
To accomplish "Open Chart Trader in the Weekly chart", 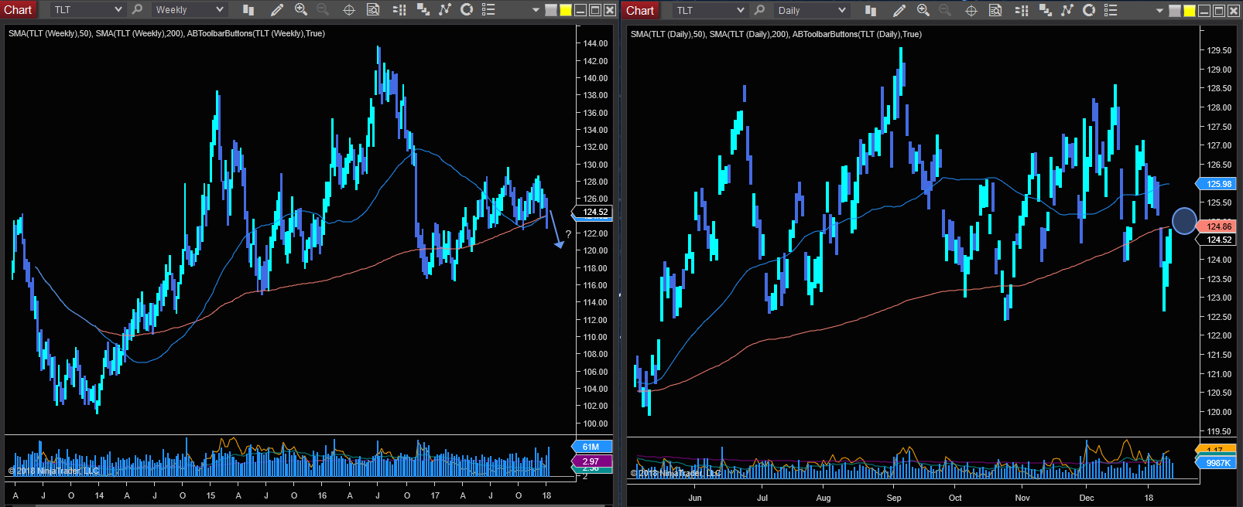I will (399, 10).
